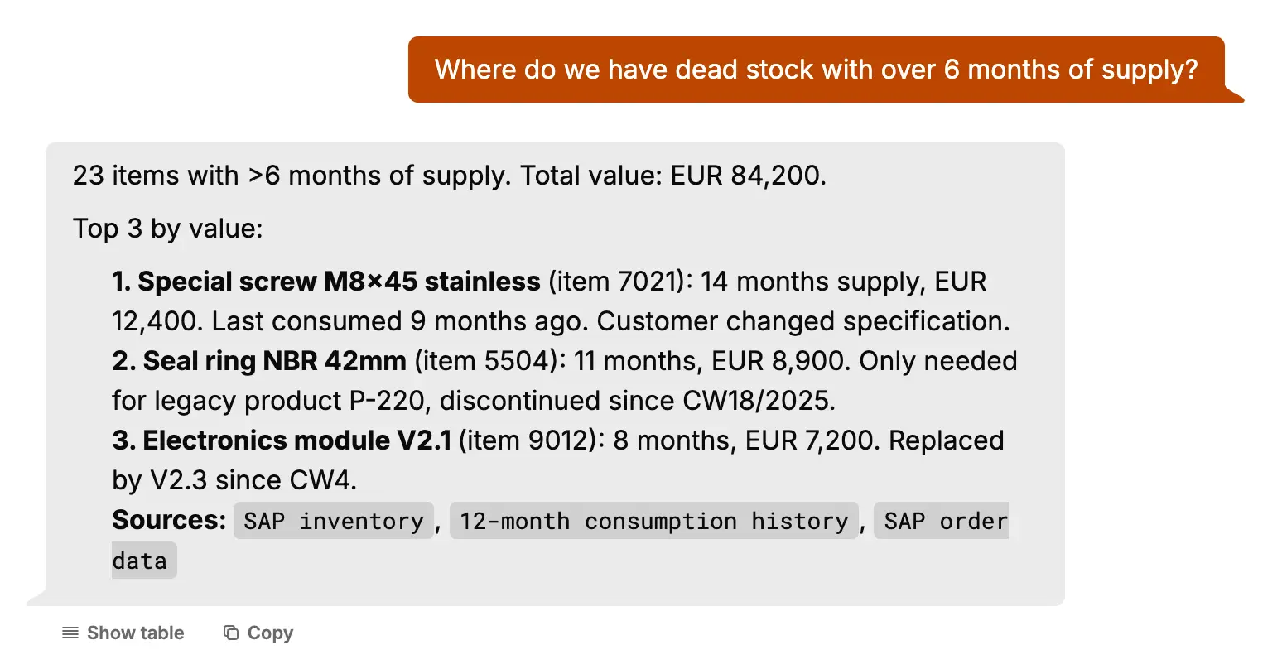1282x669 pixels.
Task: Click the bold Sources label
Action: 169,520
